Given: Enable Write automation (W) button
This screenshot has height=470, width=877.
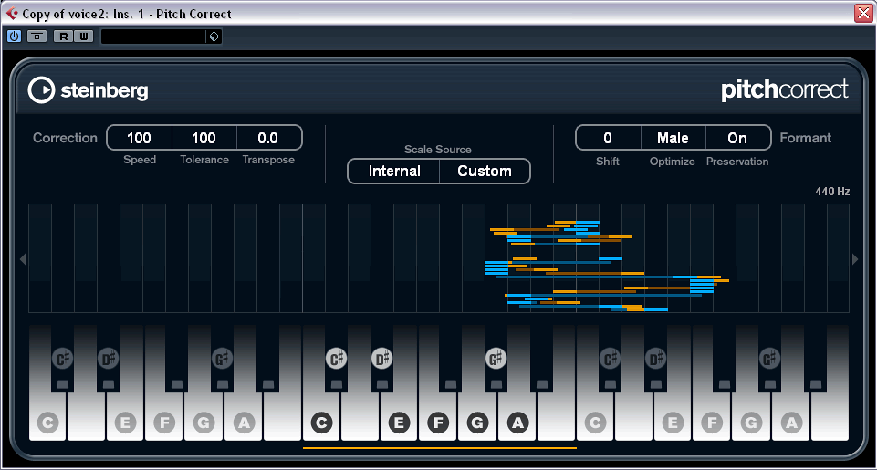Looking at the screenshot, I should click(83, 37).
